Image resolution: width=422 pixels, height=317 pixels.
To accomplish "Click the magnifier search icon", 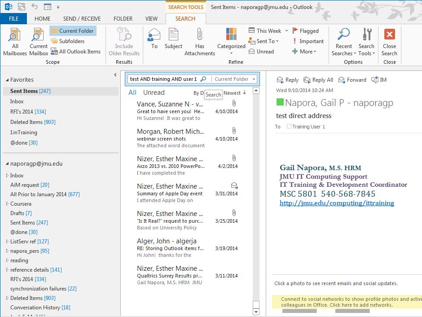I will pyautogui.click(x=203, y=79).
